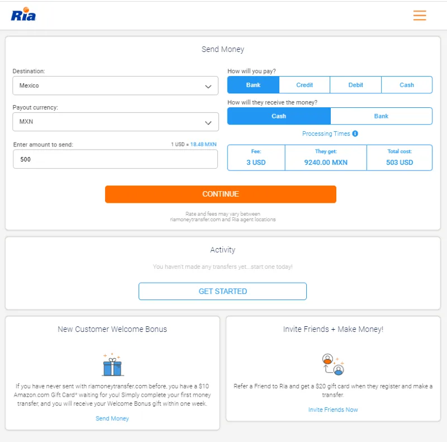Open the Destination country dropdown
This screenshot has width=447, height=442.
[x=115, y=85]
